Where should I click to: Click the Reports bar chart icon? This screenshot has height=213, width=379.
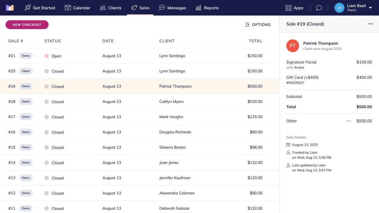click(198, 8)
